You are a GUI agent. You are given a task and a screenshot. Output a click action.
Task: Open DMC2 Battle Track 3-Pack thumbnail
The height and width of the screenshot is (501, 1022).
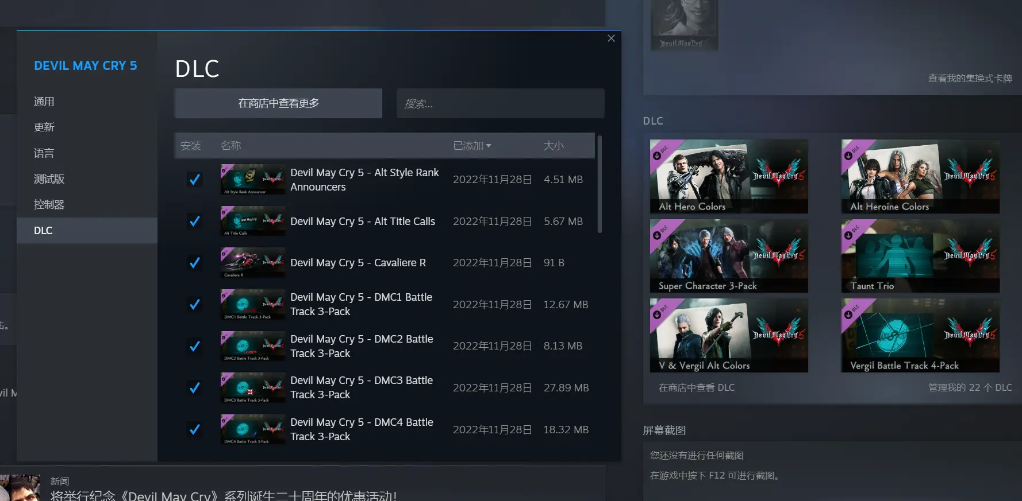[253, 346]
